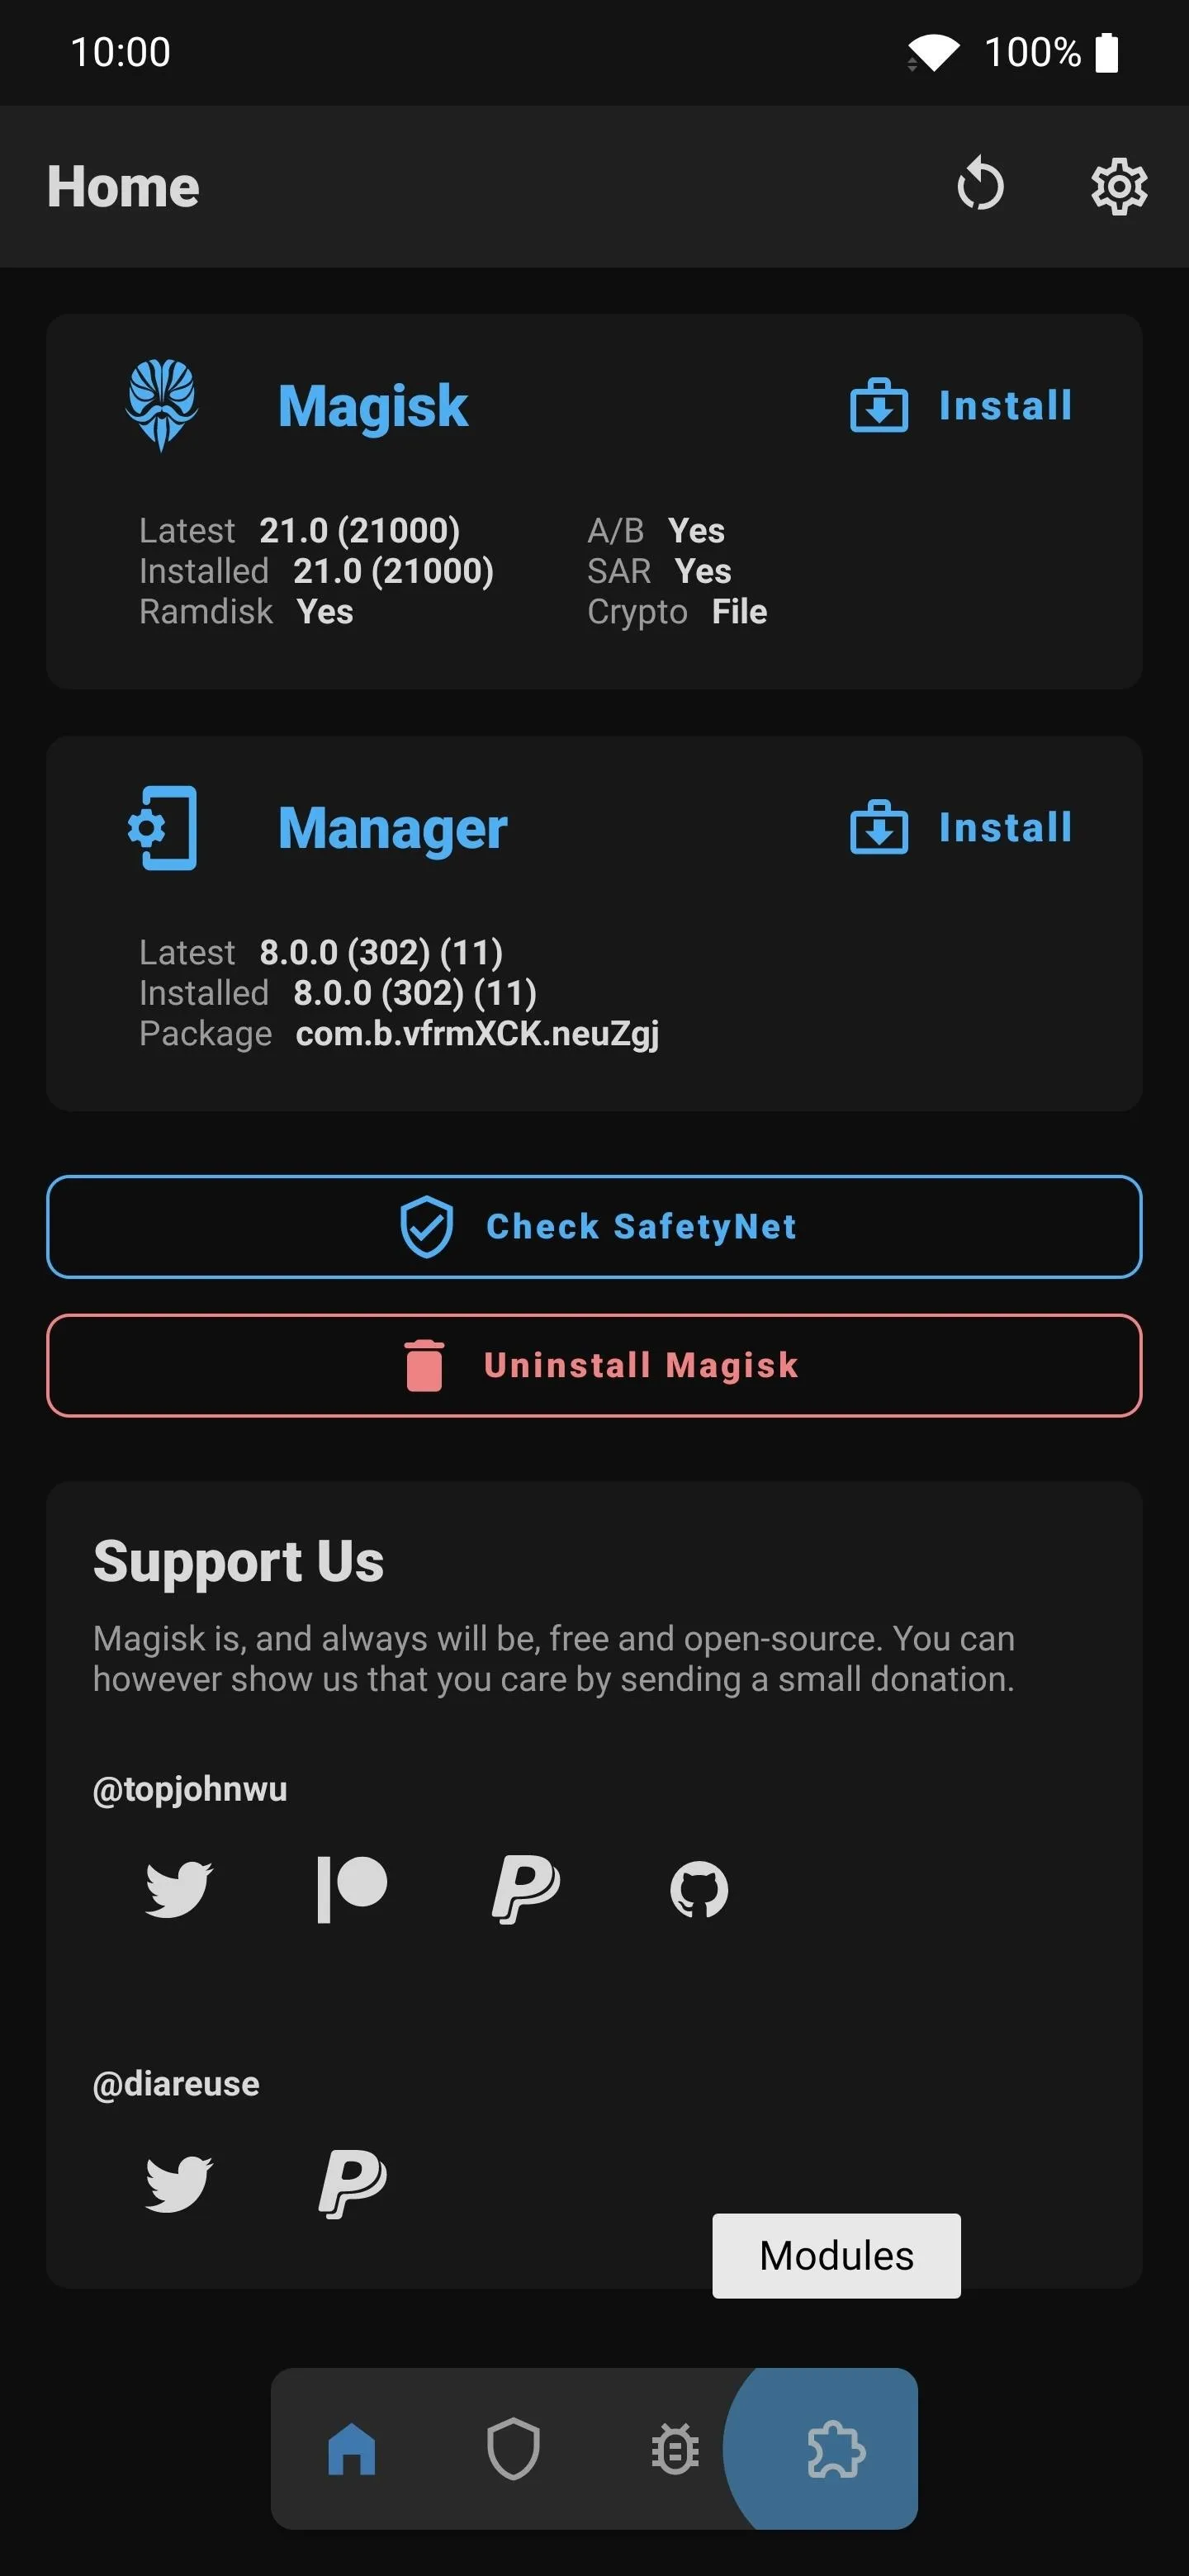Image resolution: width=1189 pixels, height=2576 pixels.
Task: Tap the reboot/refresh icon in header
Action: [x=980, y=185]
